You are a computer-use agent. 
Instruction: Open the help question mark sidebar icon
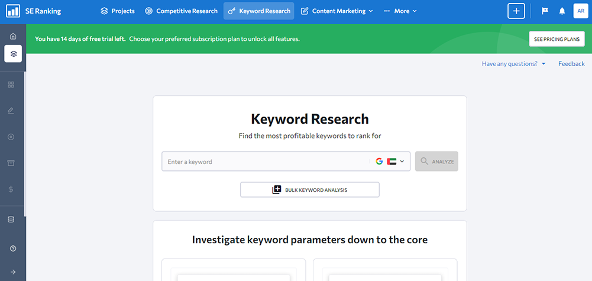pyautogui.click(x=13, y=248)
